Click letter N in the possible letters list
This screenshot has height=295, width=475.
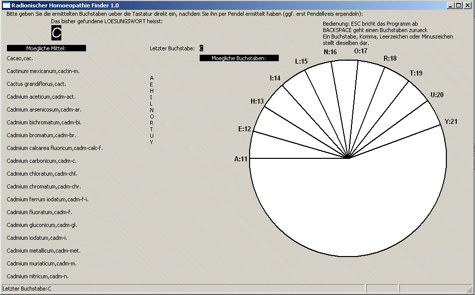point(151,110)
